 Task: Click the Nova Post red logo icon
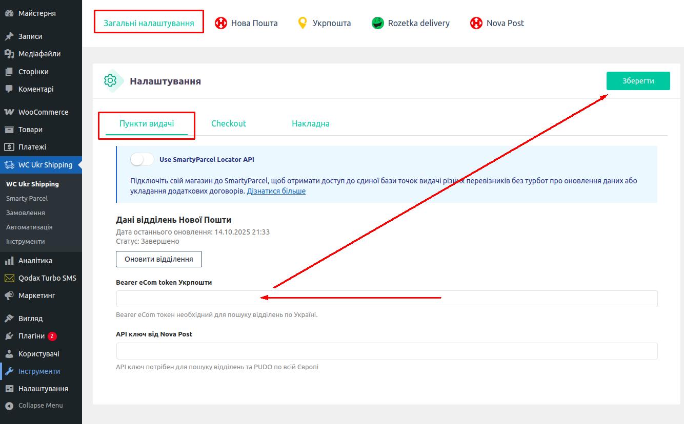[476, 23]
